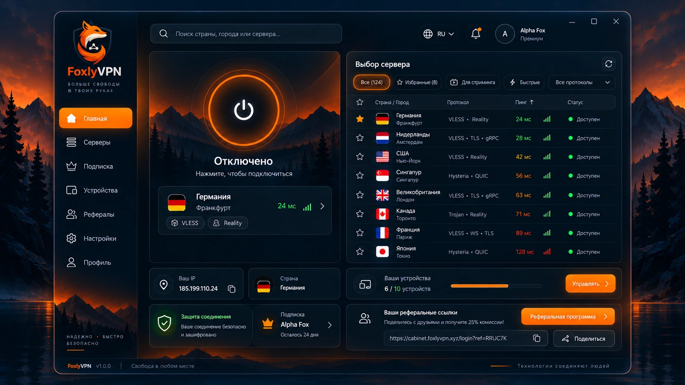Click the VLESS protocol chip

(x=185, y=223)
